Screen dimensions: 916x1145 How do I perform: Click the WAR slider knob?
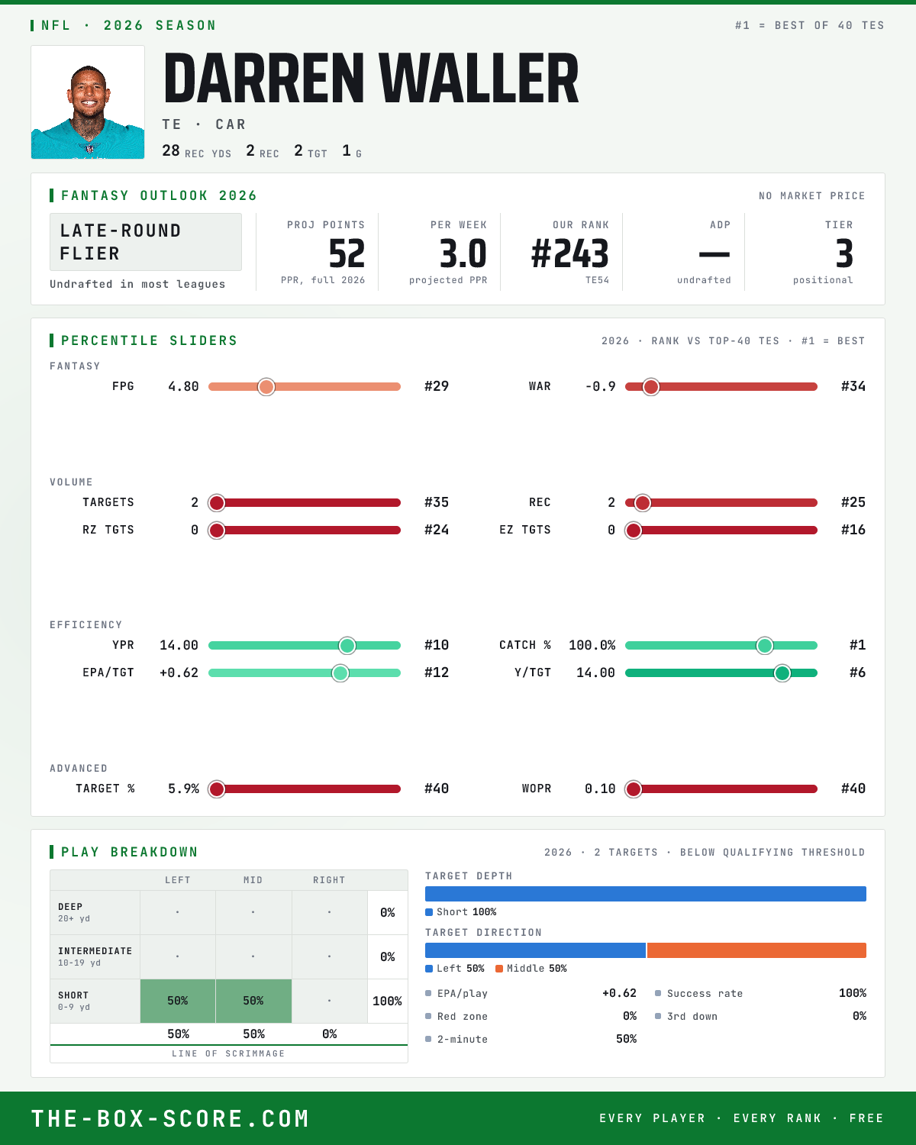coord(651,387)
